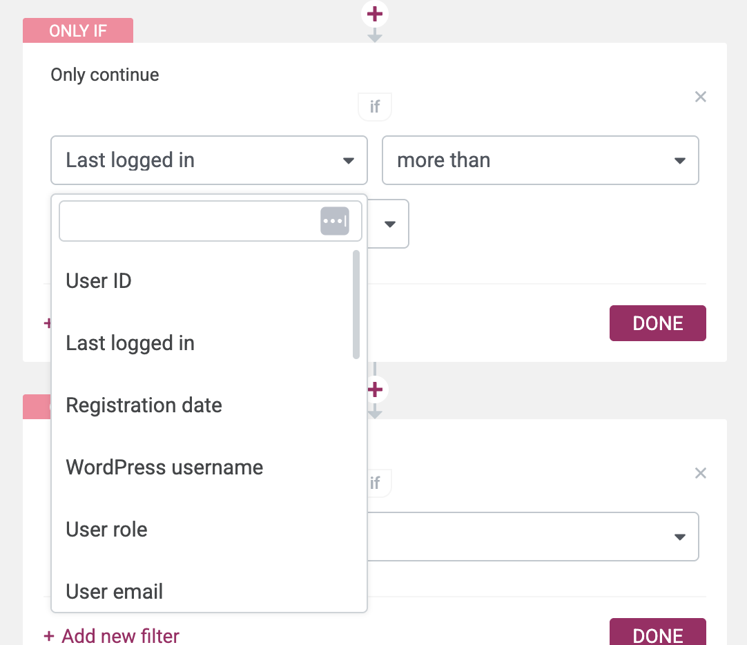This screenshot has height=645, width=747.
Task: Open the 'Last logged in' field dropdown
Action: pyautogui.click(x=208, y=160)
